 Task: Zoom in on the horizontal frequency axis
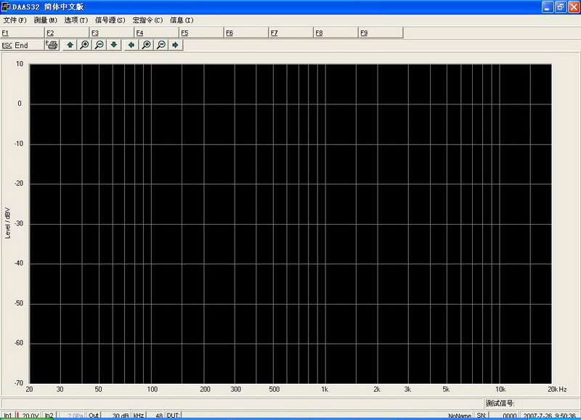click(x=146, y=45)
